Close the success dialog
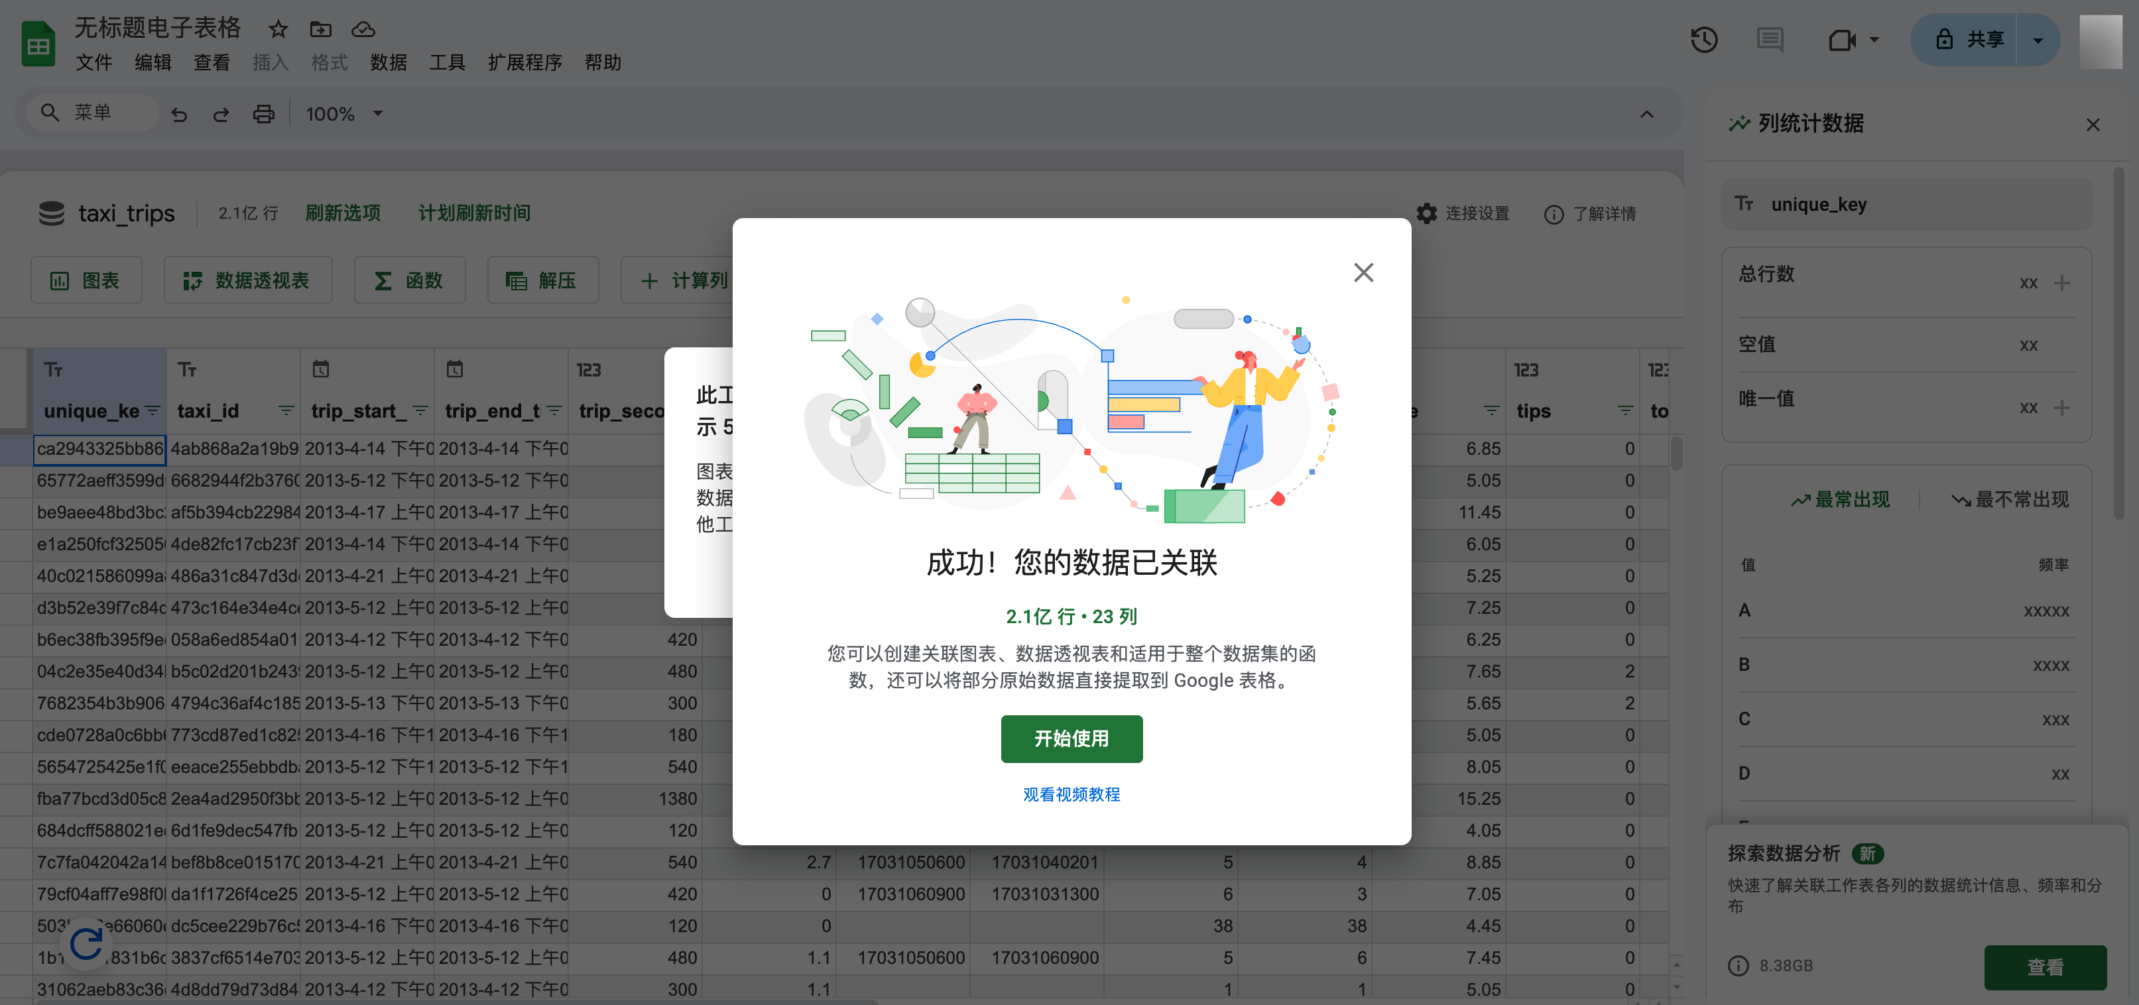Image resolution: width=2139 pixels, height=1005 pixels. pyautogui.click(x=1363, y=272)
